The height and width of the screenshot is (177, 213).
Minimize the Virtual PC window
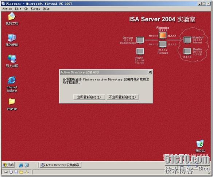[x=199, y=4]
